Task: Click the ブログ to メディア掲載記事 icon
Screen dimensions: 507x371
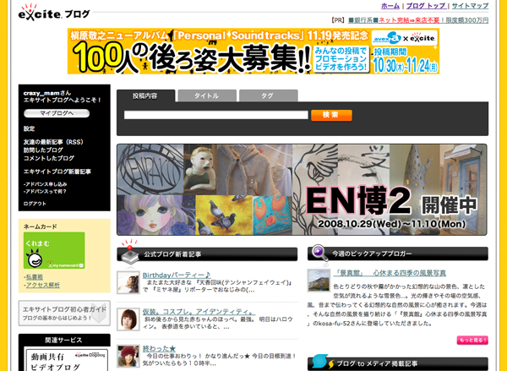Action: point(322,362)
